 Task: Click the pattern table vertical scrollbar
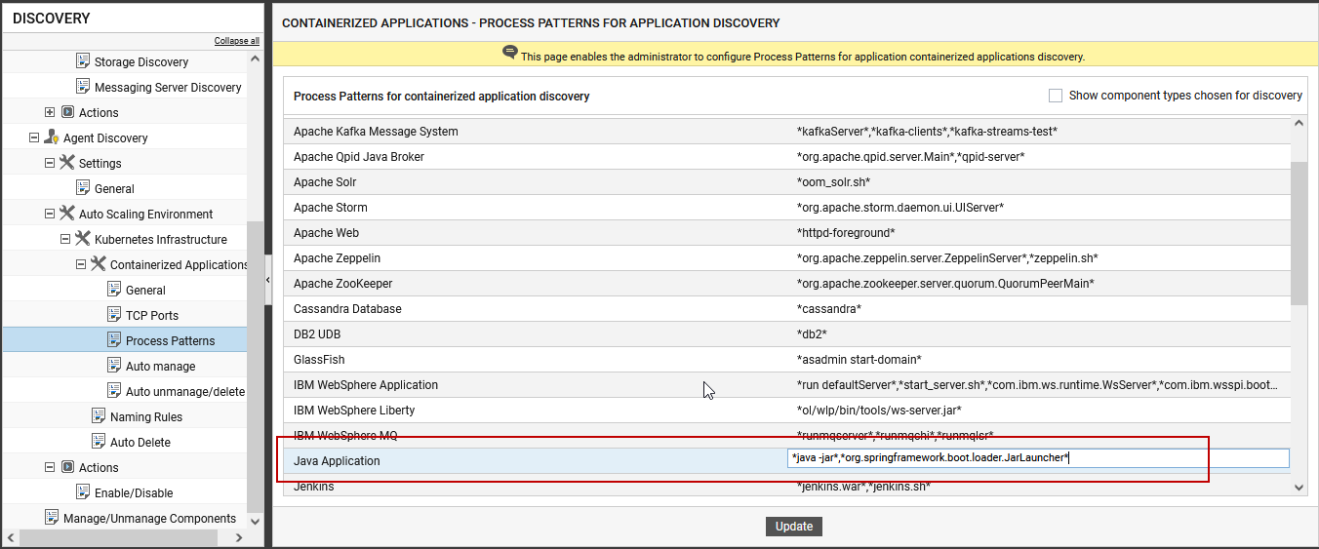click(x=1299, y=234)
